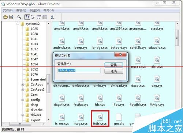Expand the CatRoot folder node

(23, 84)
